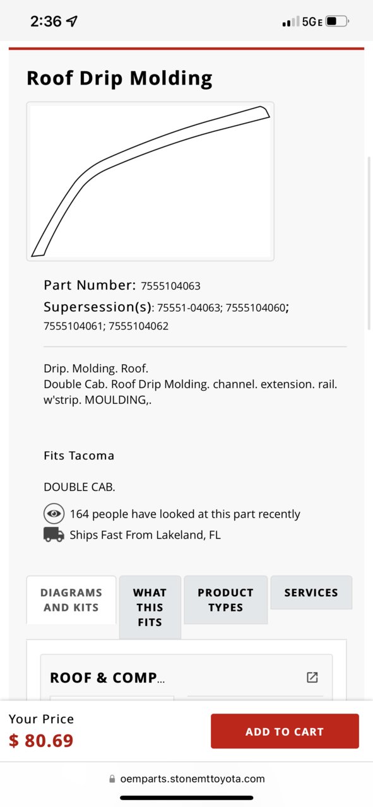Open the Roof Drip Molding part image
The height and width of the screenshot is (807, 373).
[x=150, y=181]
